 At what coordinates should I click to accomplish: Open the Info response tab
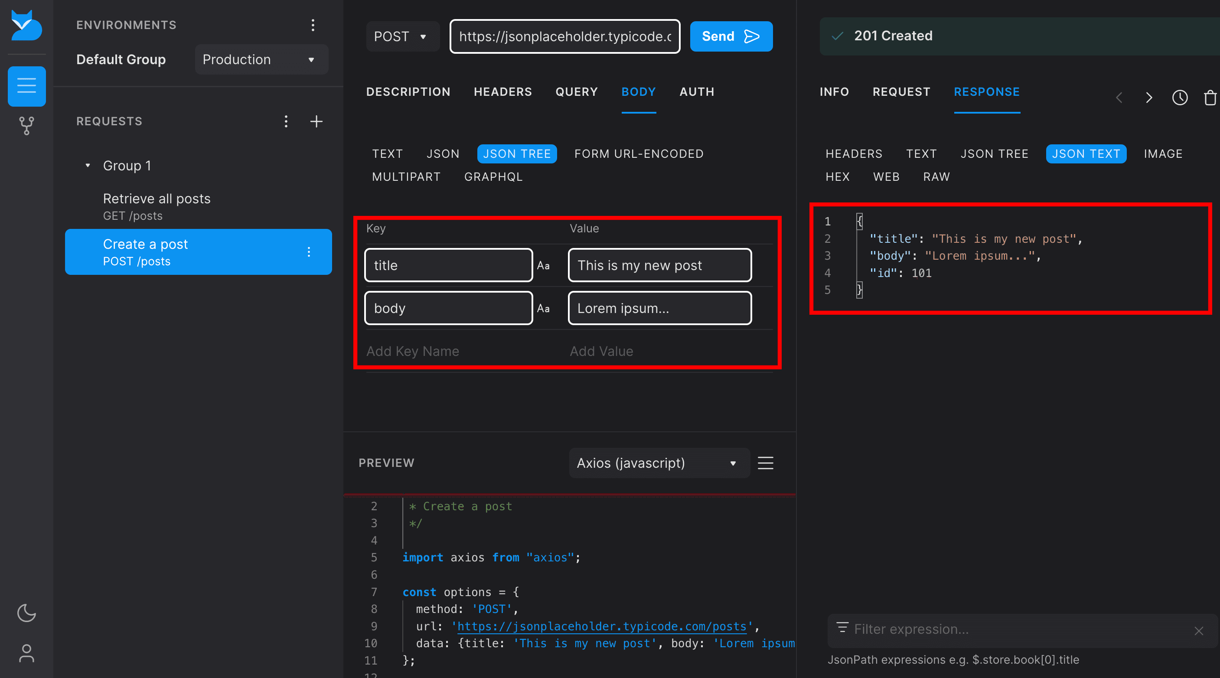(x=835, y=92)
